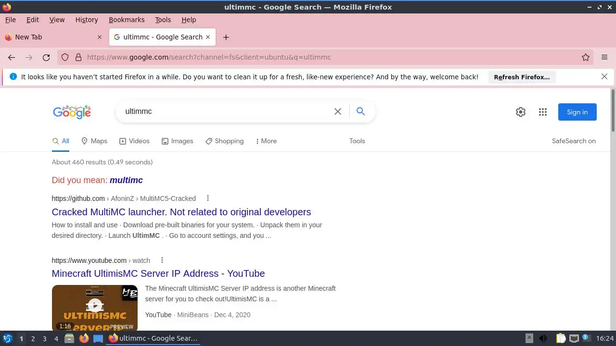Click the Refresh Firefox… button
The height and width of the screenshot is (346, 616).
pyautogui.click(x=522, y=77)
